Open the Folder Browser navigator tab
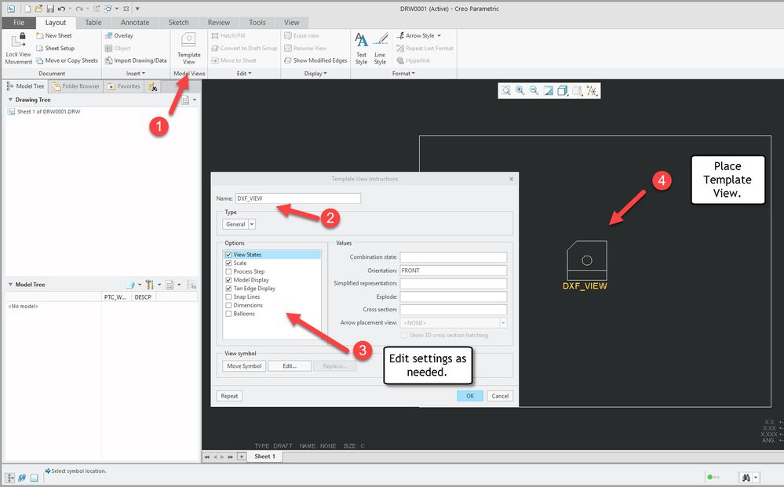The image size is (784, 487). (x=76, y=86)
